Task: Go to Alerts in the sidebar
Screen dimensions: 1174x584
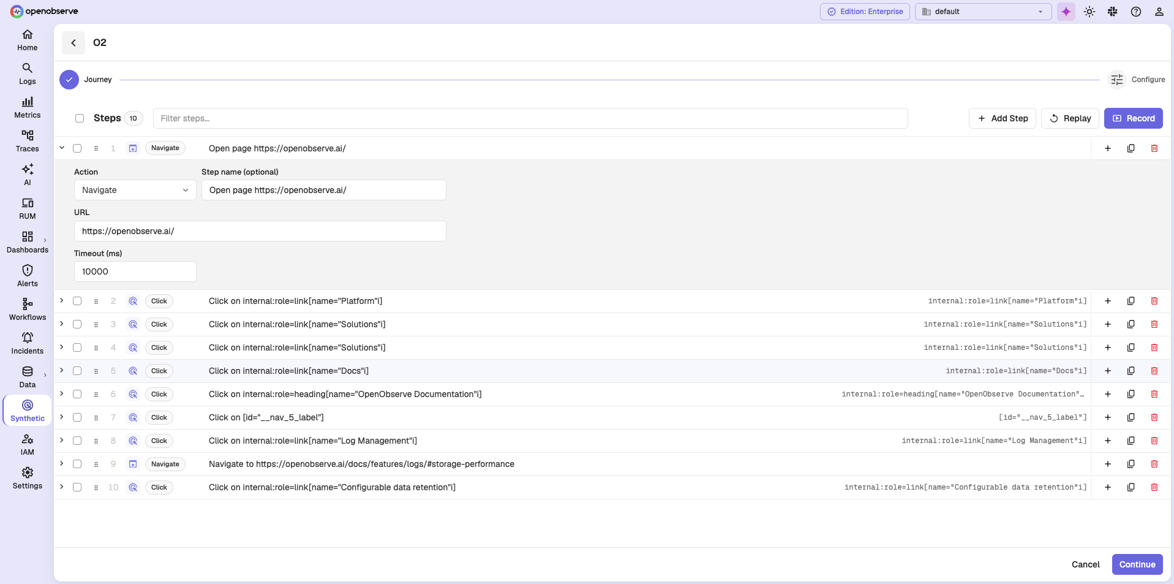Action: click(28, 276)
